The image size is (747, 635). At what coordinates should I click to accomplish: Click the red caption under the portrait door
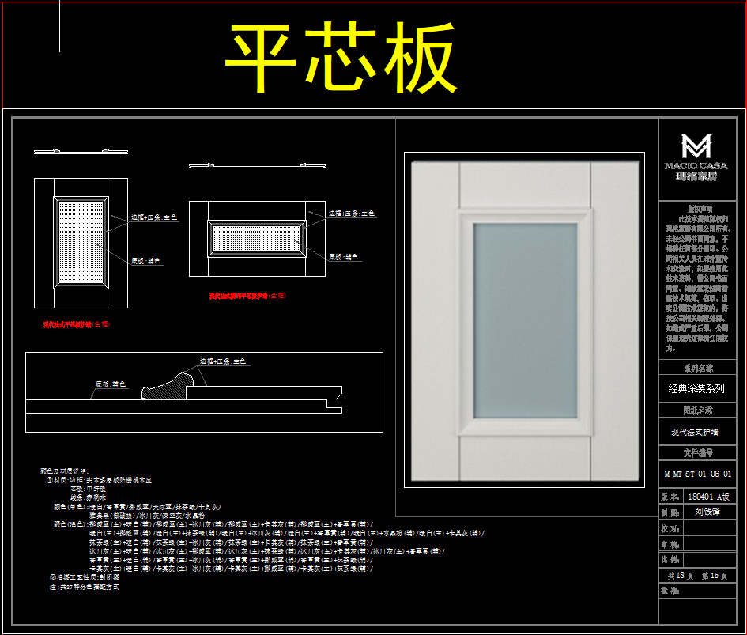[77, 324]
